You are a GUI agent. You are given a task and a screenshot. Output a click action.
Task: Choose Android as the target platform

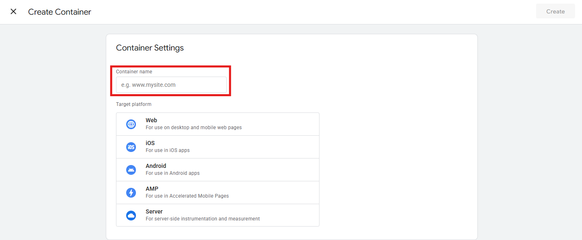pos(218,170)
